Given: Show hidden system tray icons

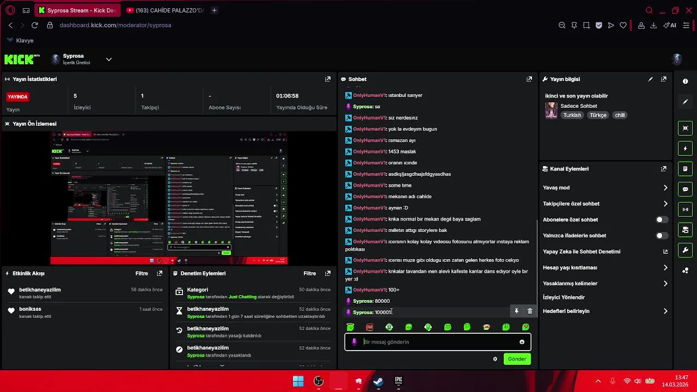Looking at the screenshot, I should [598, 381].
